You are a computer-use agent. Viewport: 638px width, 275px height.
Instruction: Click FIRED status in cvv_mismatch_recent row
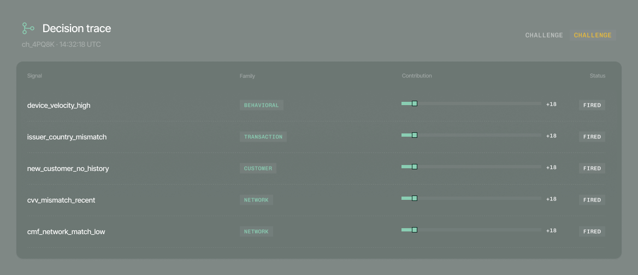tap(592, 200)
